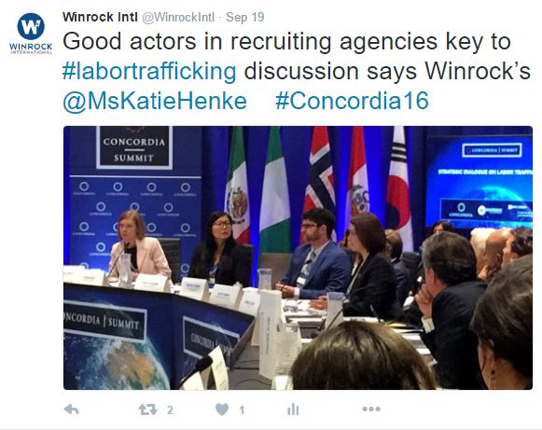Click the Winrock circular W avatar logo

point(31,26)
